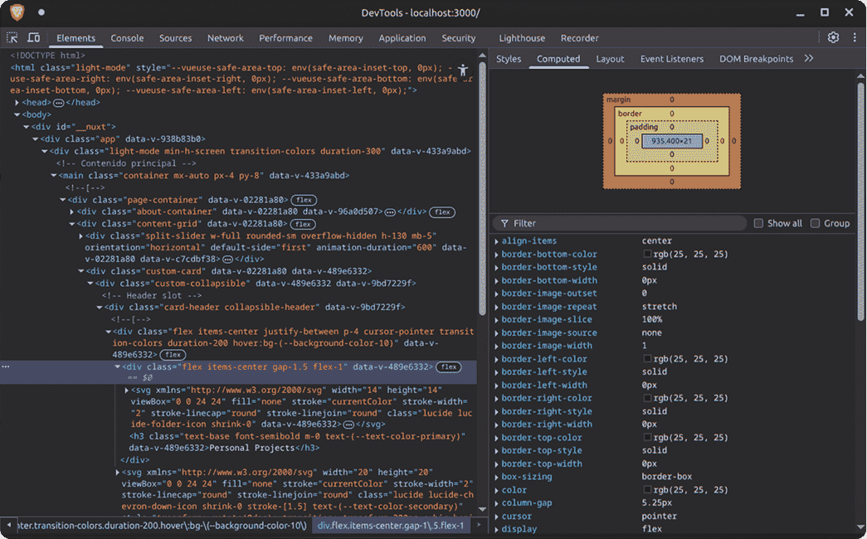Expand collapsed ellipsis in split-slider div
Screen dimensions: 867x539
pos(227,260)
